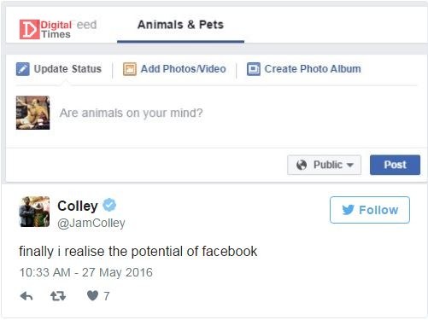The image size is (428, 320).
Task: Click the Update Status pencil icon
Action: click(23, 69)
